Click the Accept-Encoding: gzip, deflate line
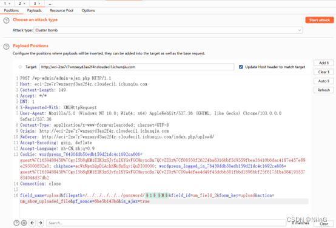Screen dimensions: 336x228 [56, 142]
